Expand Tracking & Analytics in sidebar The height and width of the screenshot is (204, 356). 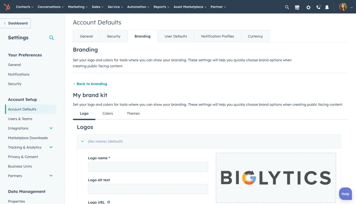coord(51,147)
